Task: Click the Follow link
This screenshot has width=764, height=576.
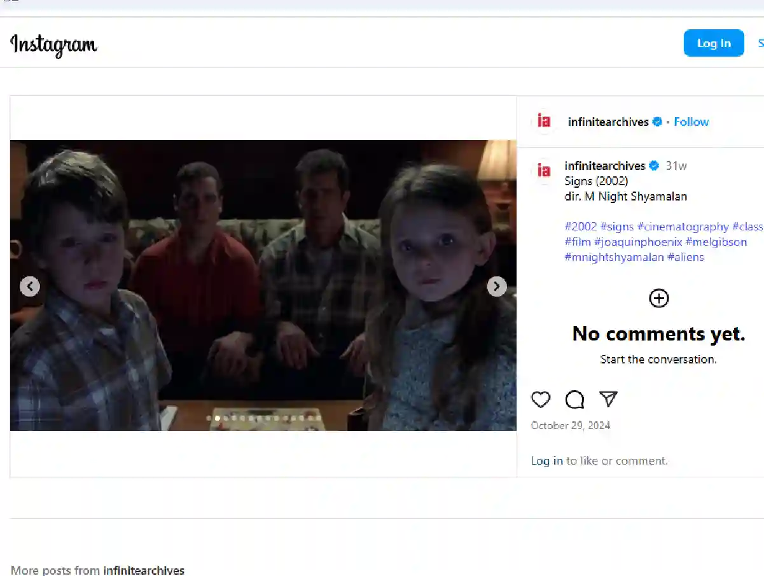Action: pyautogui.click(x=691, y=122)
